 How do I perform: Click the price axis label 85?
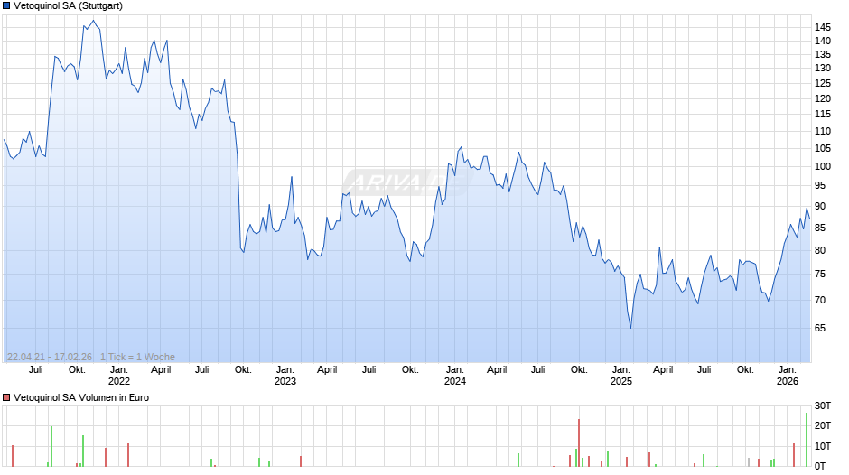(x=820, y=228)
